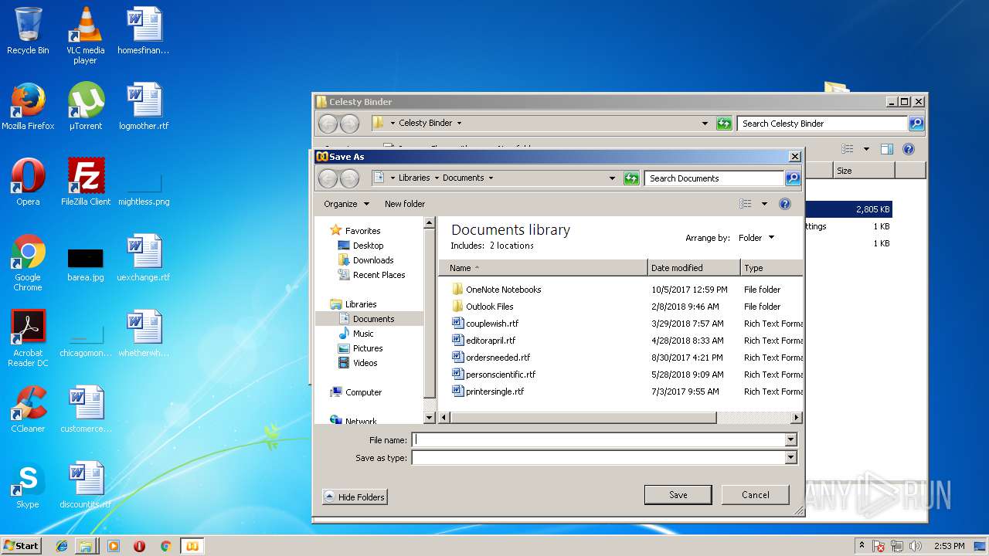This screenshot has height=556, width=989.
Task: Click Hide Folders button
Action: coord(355,497)
